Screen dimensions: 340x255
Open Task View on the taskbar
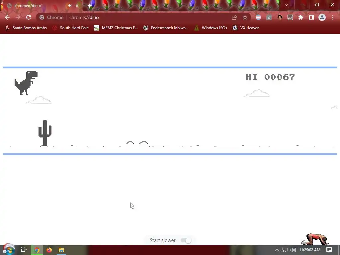[24, 250]
